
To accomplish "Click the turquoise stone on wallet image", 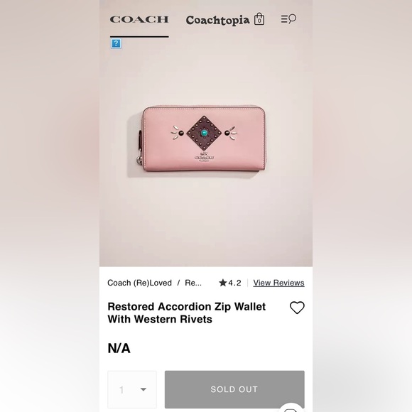I will pos(204,133).
